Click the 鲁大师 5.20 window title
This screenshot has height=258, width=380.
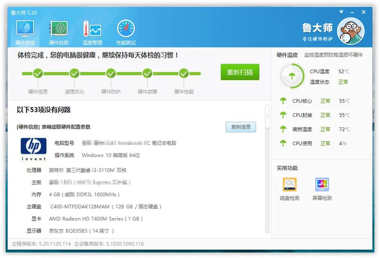pyautogui.click(x=24, y=13)
